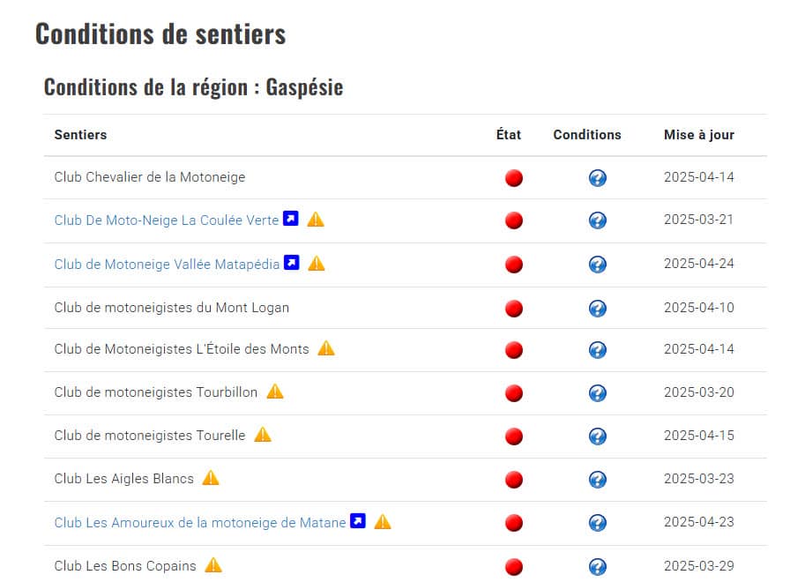
Task: Click the question mark conditions icon for Club Chevalier
Action: pyautogui.click(x=598, y=177)
